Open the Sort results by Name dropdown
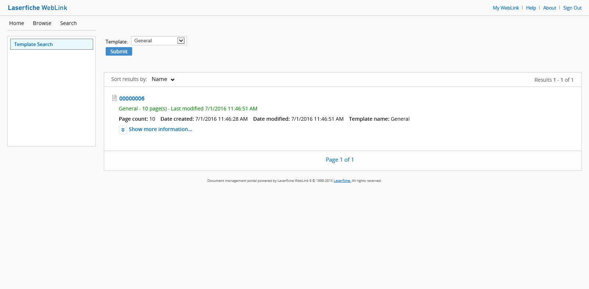 (x=163, y=80)
